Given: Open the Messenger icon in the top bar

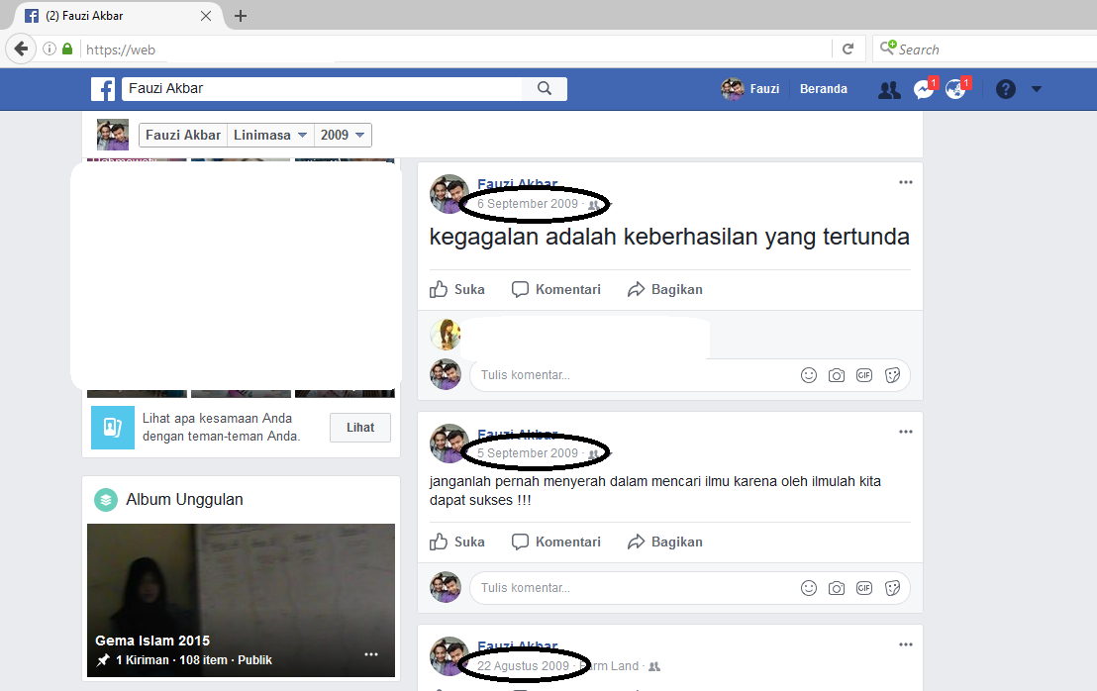Looking at the screenshot, I should tap(923, 89).
